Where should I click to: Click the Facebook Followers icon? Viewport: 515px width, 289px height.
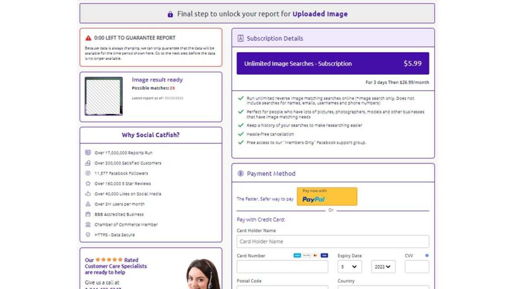(x=88, y=173)
